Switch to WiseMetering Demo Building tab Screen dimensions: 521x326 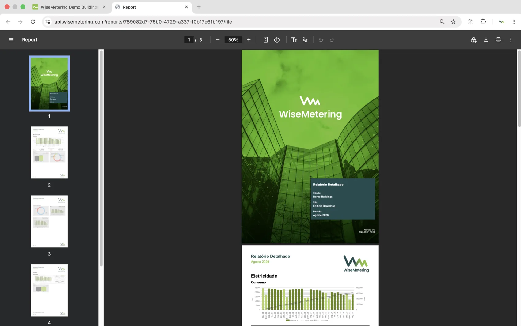point(69,7)
